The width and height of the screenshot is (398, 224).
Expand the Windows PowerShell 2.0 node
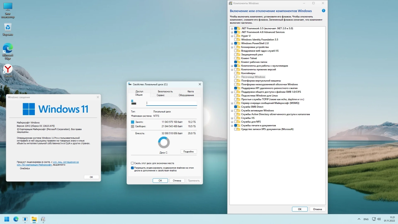click(232, 43)
